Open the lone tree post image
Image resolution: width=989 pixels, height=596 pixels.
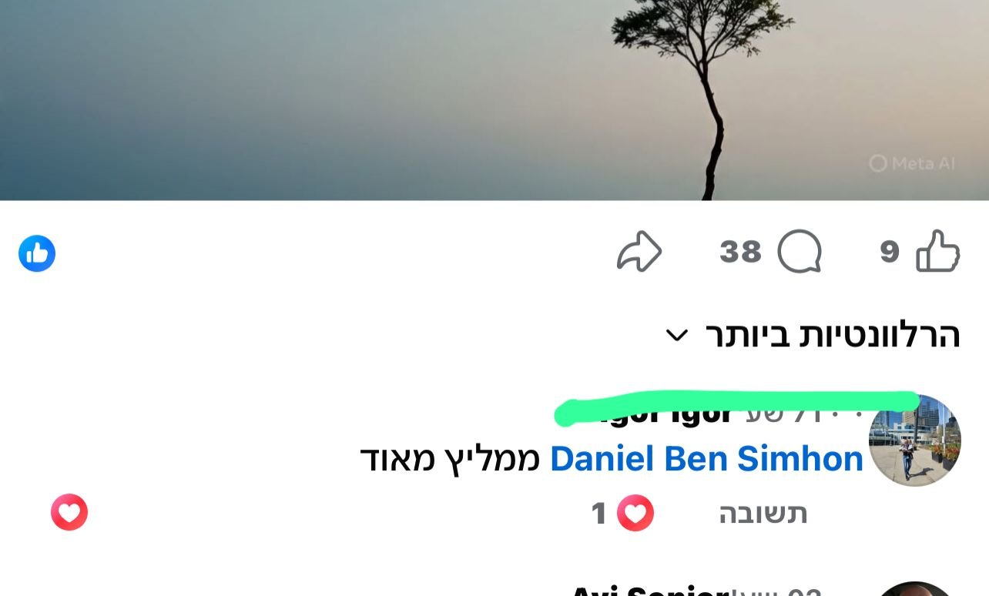tap(494, 100)
